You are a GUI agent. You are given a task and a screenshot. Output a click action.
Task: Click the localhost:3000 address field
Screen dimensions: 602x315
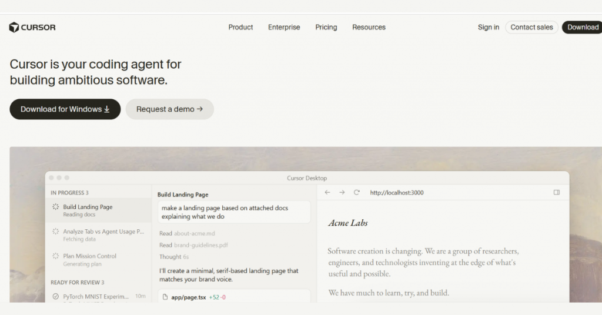(397, 193)
